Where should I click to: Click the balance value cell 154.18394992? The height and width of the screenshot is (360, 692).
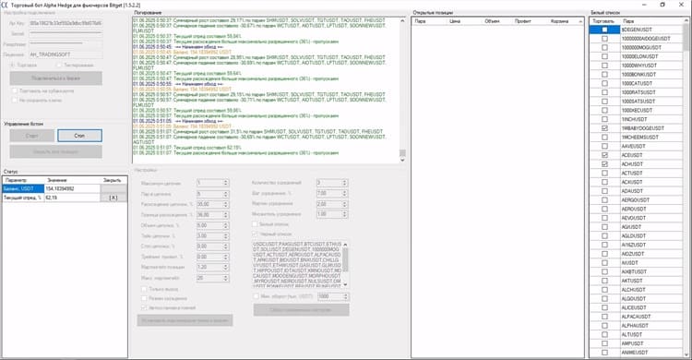[x=72, y=188]
